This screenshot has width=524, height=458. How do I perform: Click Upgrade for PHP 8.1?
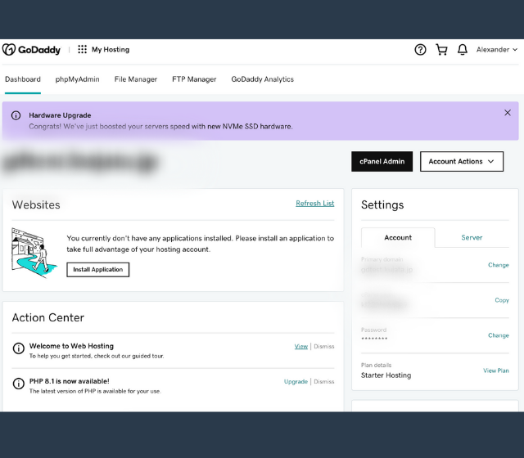[x=296, y=382]
